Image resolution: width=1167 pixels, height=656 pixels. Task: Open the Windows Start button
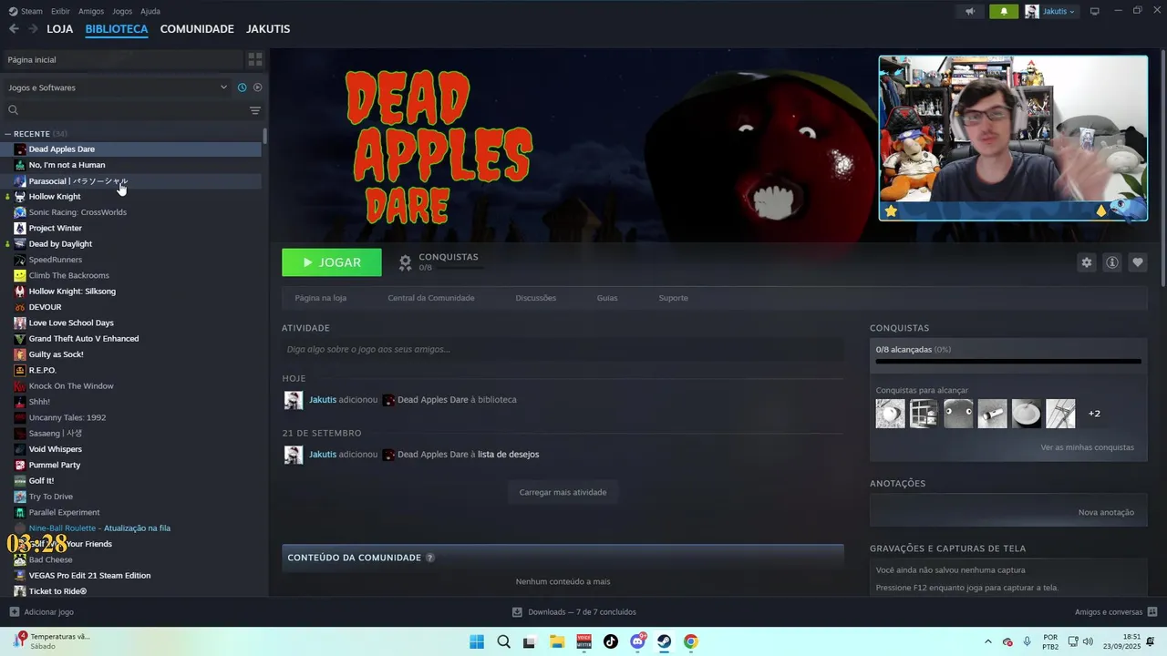[477, 641]
